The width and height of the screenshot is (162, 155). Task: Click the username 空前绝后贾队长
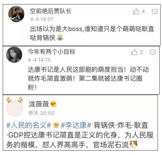(x=51, y=11)
